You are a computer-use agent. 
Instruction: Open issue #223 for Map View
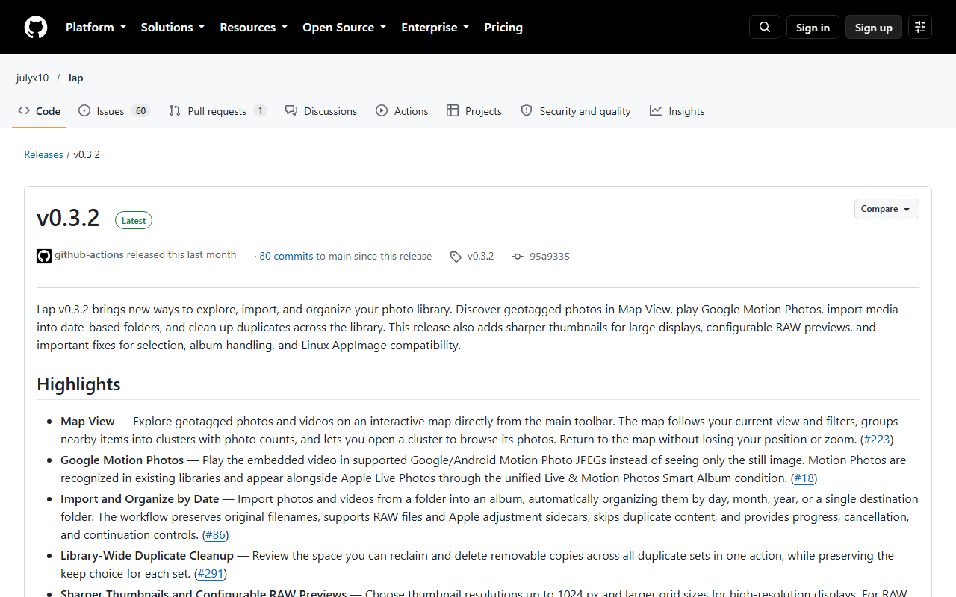click(x=877, y=439)
